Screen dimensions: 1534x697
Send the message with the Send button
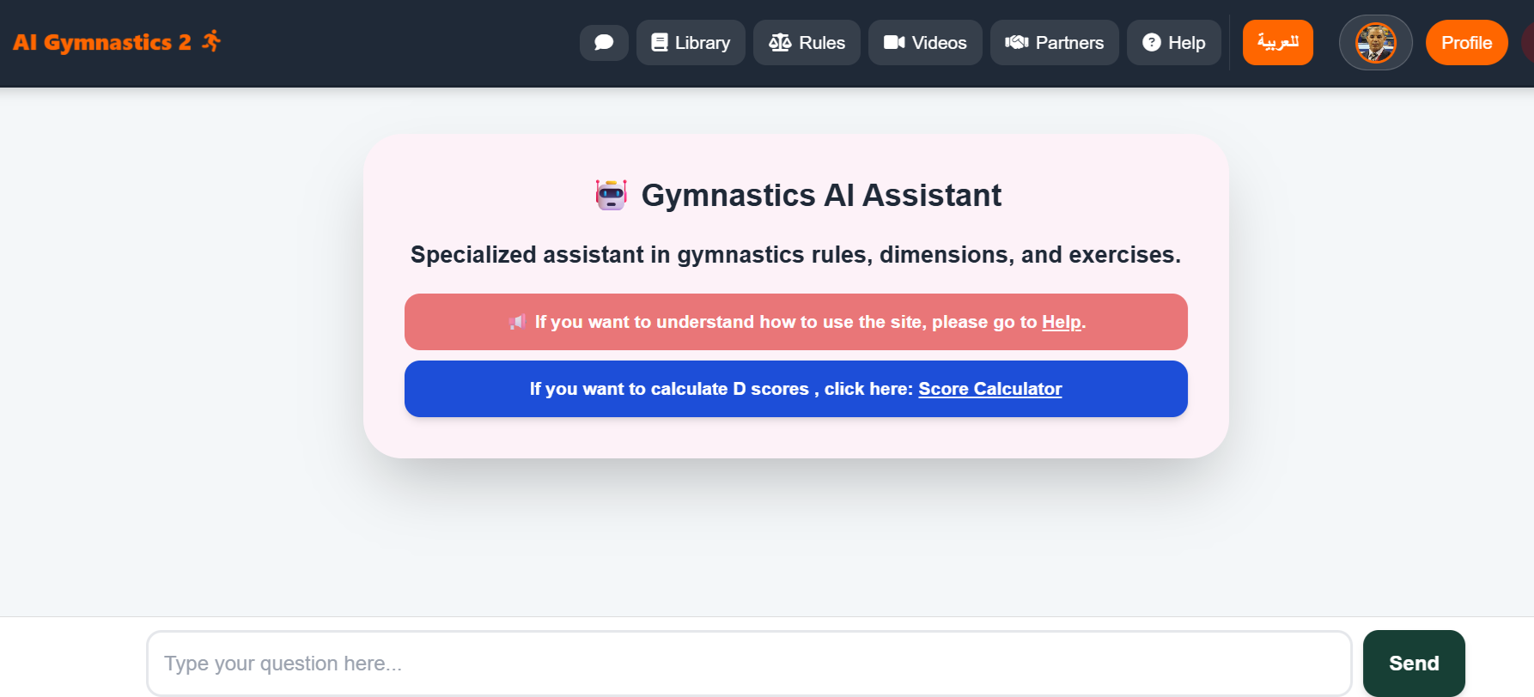tap(1414, 664)
